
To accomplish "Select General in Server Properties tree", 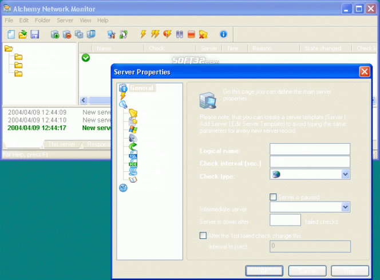I will 141,88.
